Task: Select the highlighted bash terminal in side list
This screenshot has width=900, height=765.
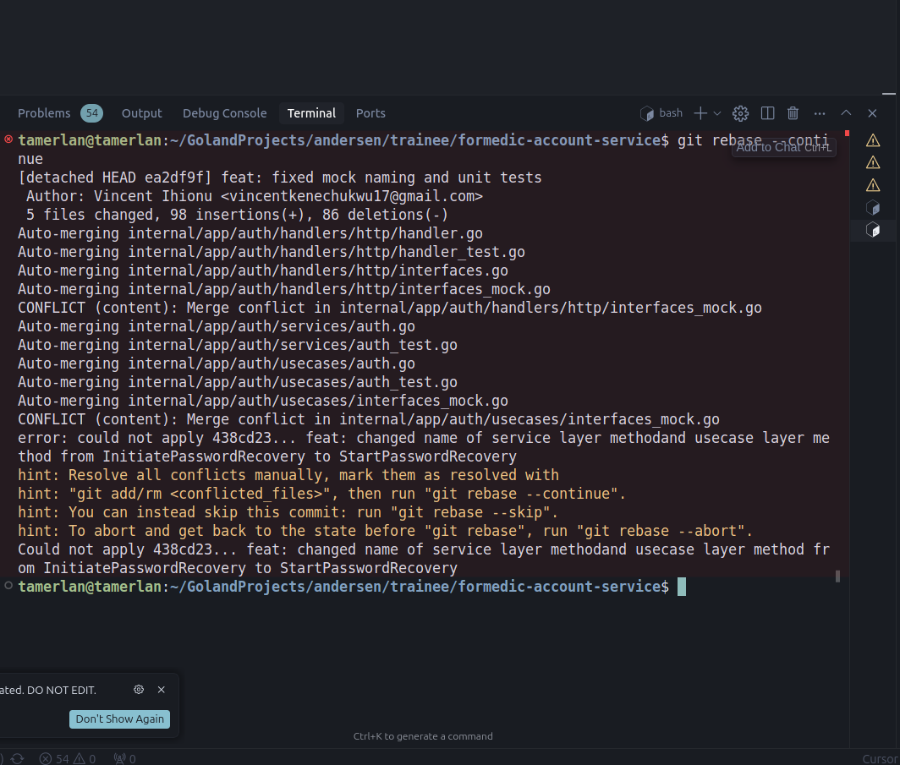Action: coord(873,230)
